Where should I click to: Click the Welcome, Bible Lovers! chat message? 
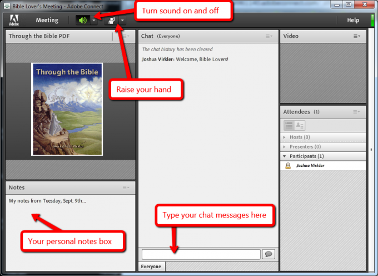point(185,60)
